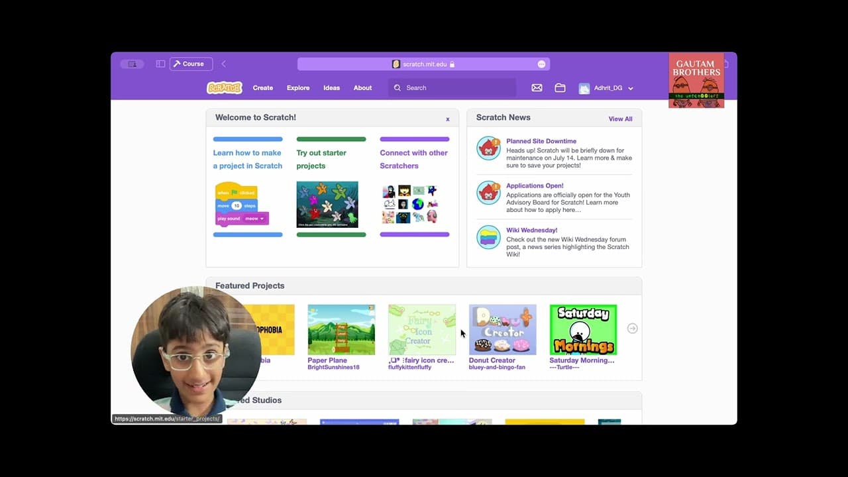Open the Course profile button in the browser toolbar
This screenshot has height=477, width=848.
click(x=191, y=64)
